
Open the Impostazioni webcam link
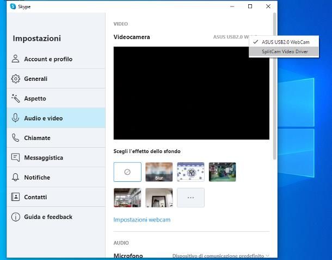[x=142, y=220]
